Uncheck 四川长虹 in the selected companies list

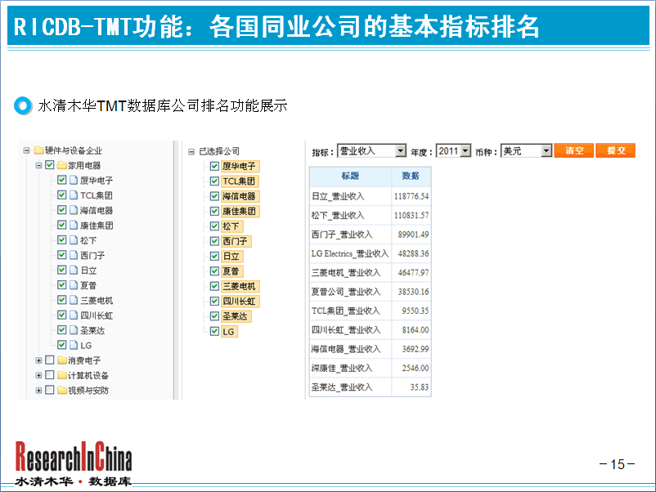[x=214, y=302]
